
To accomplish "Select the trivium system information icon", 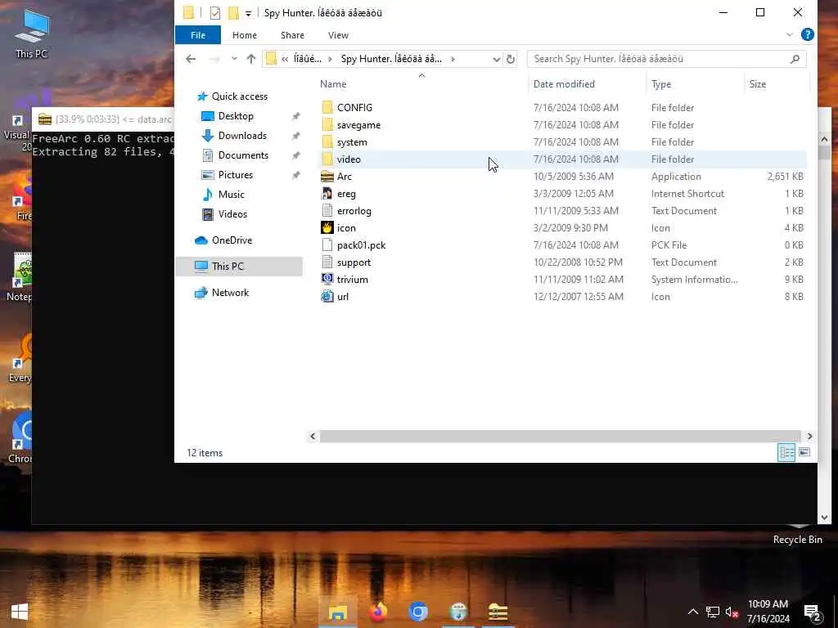I will (327, 280).
